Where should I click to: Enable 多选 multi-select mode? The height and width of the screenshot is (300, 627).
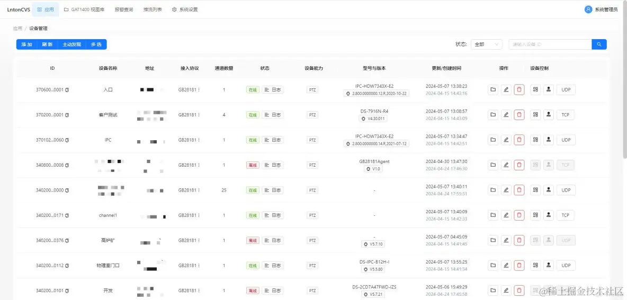pyautogui.click(x=96, y=44)
